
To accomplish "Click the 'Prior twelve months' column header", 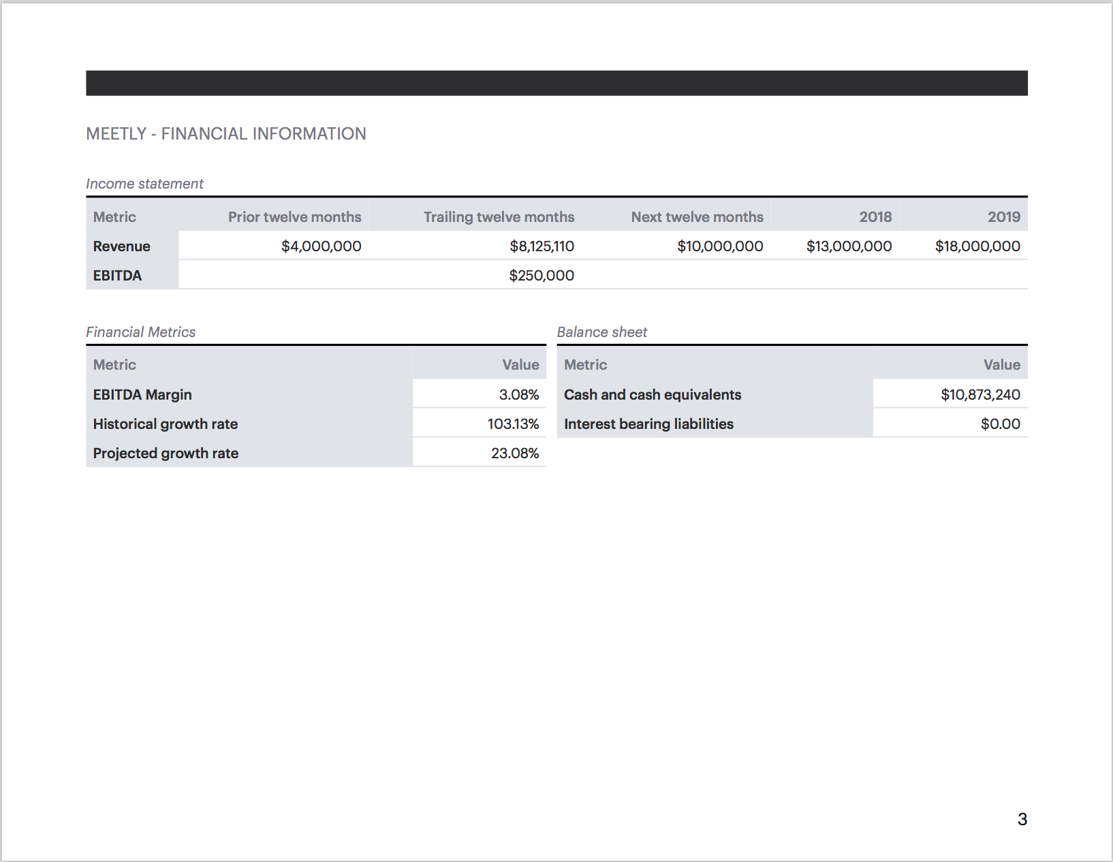I will coord(295,217).
